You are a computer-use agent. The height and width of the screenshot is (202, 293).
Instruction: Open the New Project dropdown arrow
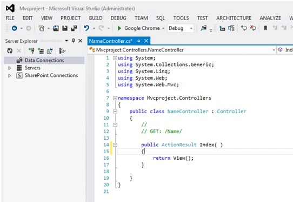(49, 28)
